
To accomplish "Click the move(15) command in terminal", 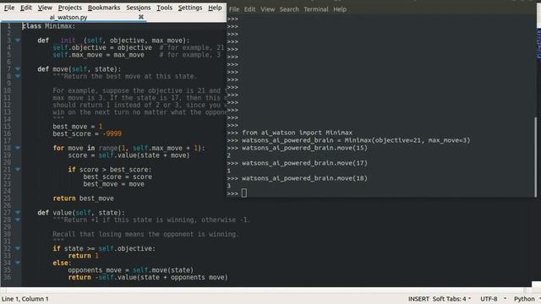I will (304, 148).
